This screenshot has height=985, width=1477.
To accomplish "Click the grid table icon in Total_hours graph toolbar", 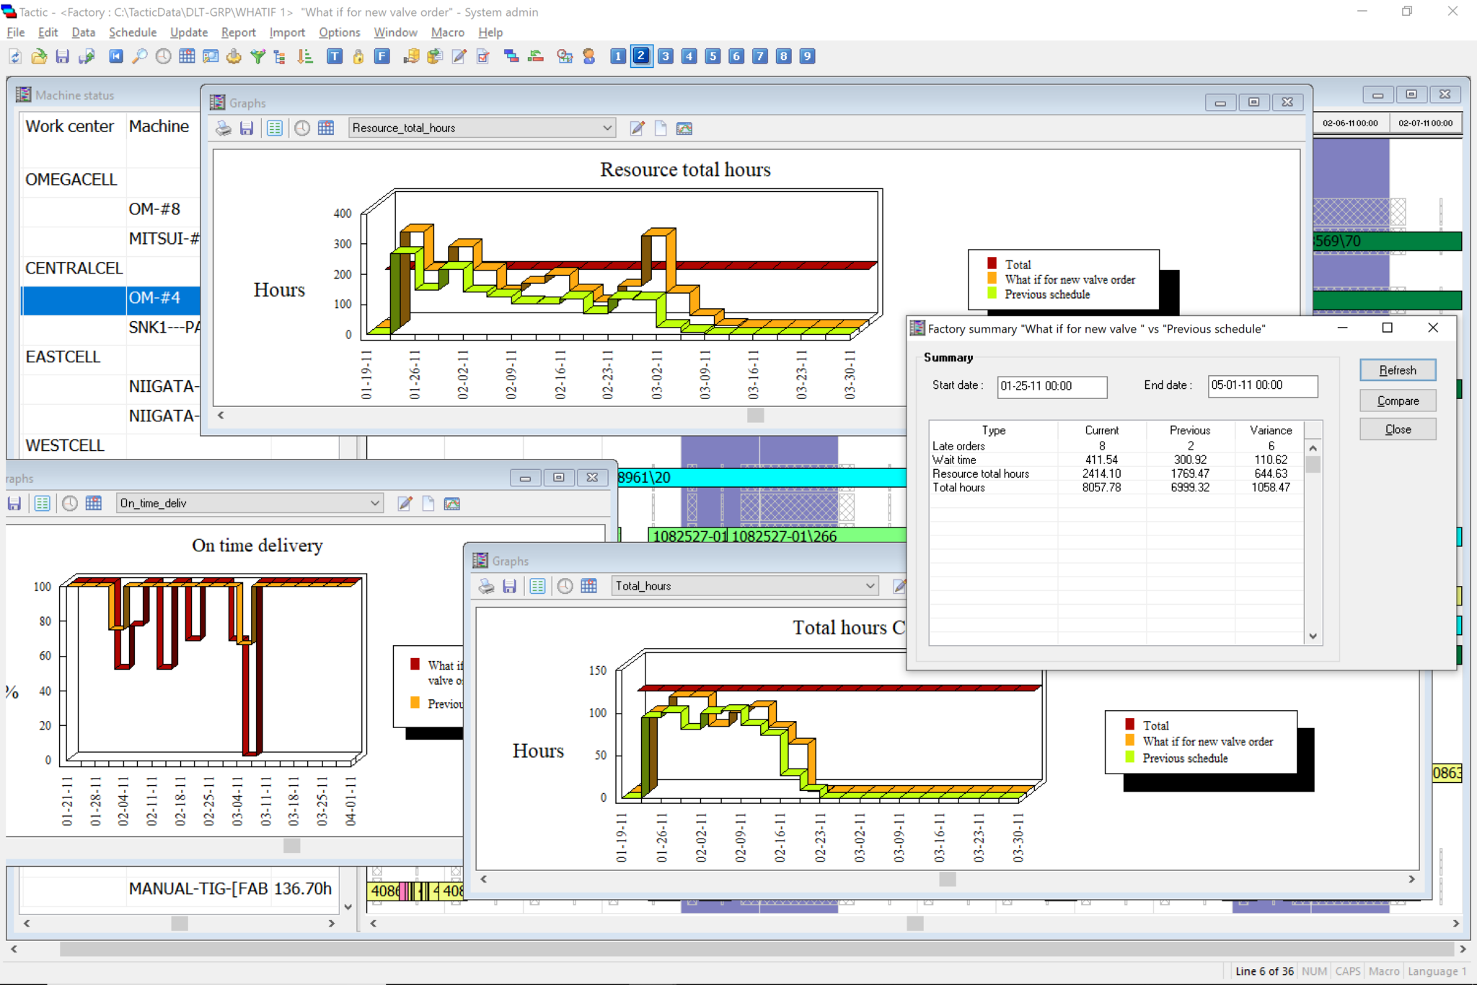I will [588, 586].
